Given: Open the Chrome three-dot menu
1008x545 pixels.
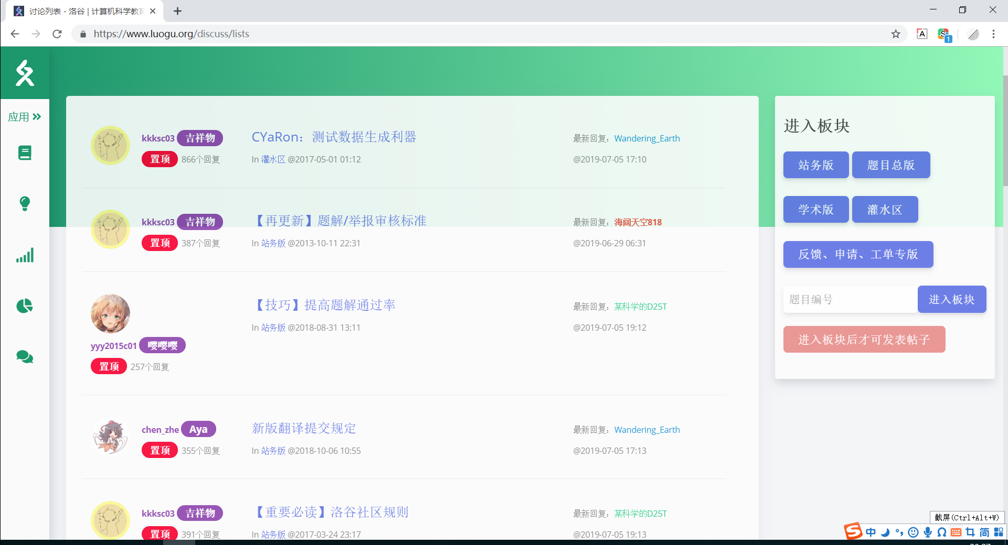Looking at the screenshot, I should [x=993, y=34].
